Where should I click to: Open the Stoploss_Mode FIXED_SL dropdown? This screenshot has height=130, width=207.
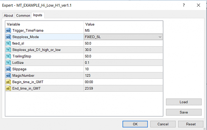[123, 37]
